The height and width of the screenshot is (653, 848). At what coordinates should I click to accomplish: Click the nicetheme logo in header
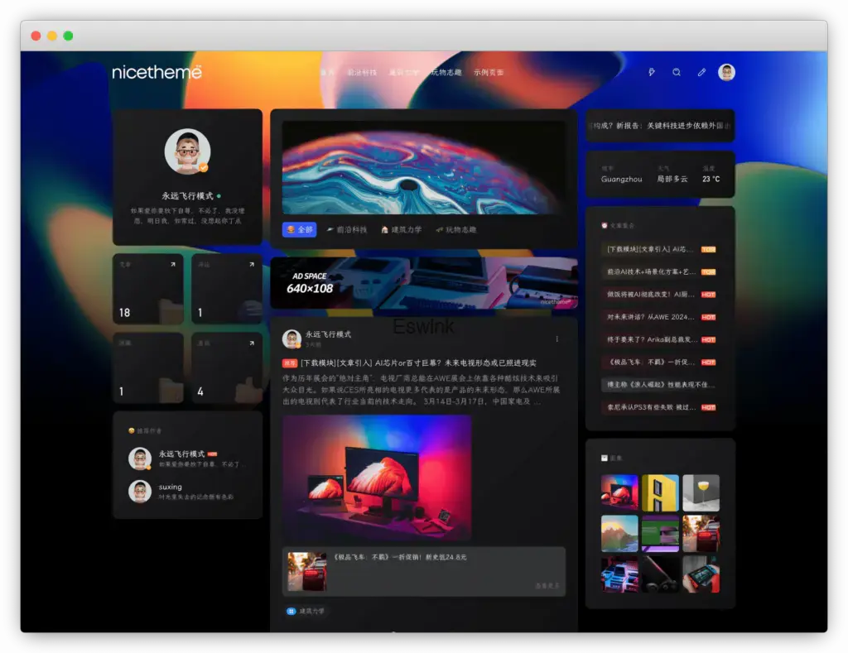tap(157, 73)
